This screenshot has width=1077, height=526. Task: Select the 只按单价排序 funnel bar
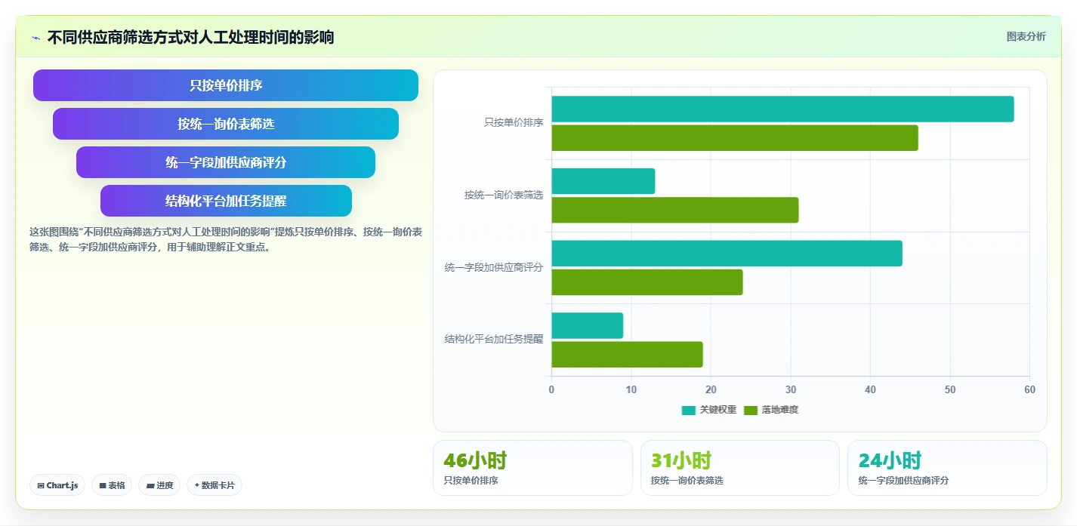click(x=226, y=85)
